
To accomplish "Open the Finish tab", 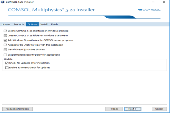I will 54,24.
